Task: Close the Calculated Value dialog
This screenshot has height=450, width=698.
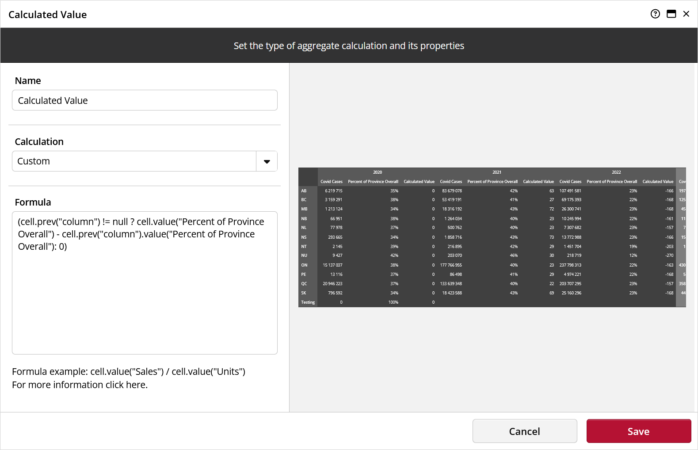Action: (686, 14)
